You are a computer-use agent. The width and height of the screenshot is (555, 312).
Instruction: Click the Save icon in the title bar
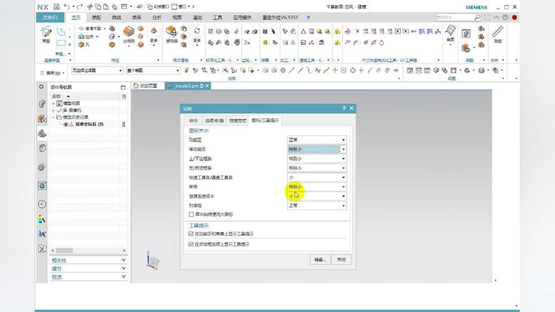(56, 7)
